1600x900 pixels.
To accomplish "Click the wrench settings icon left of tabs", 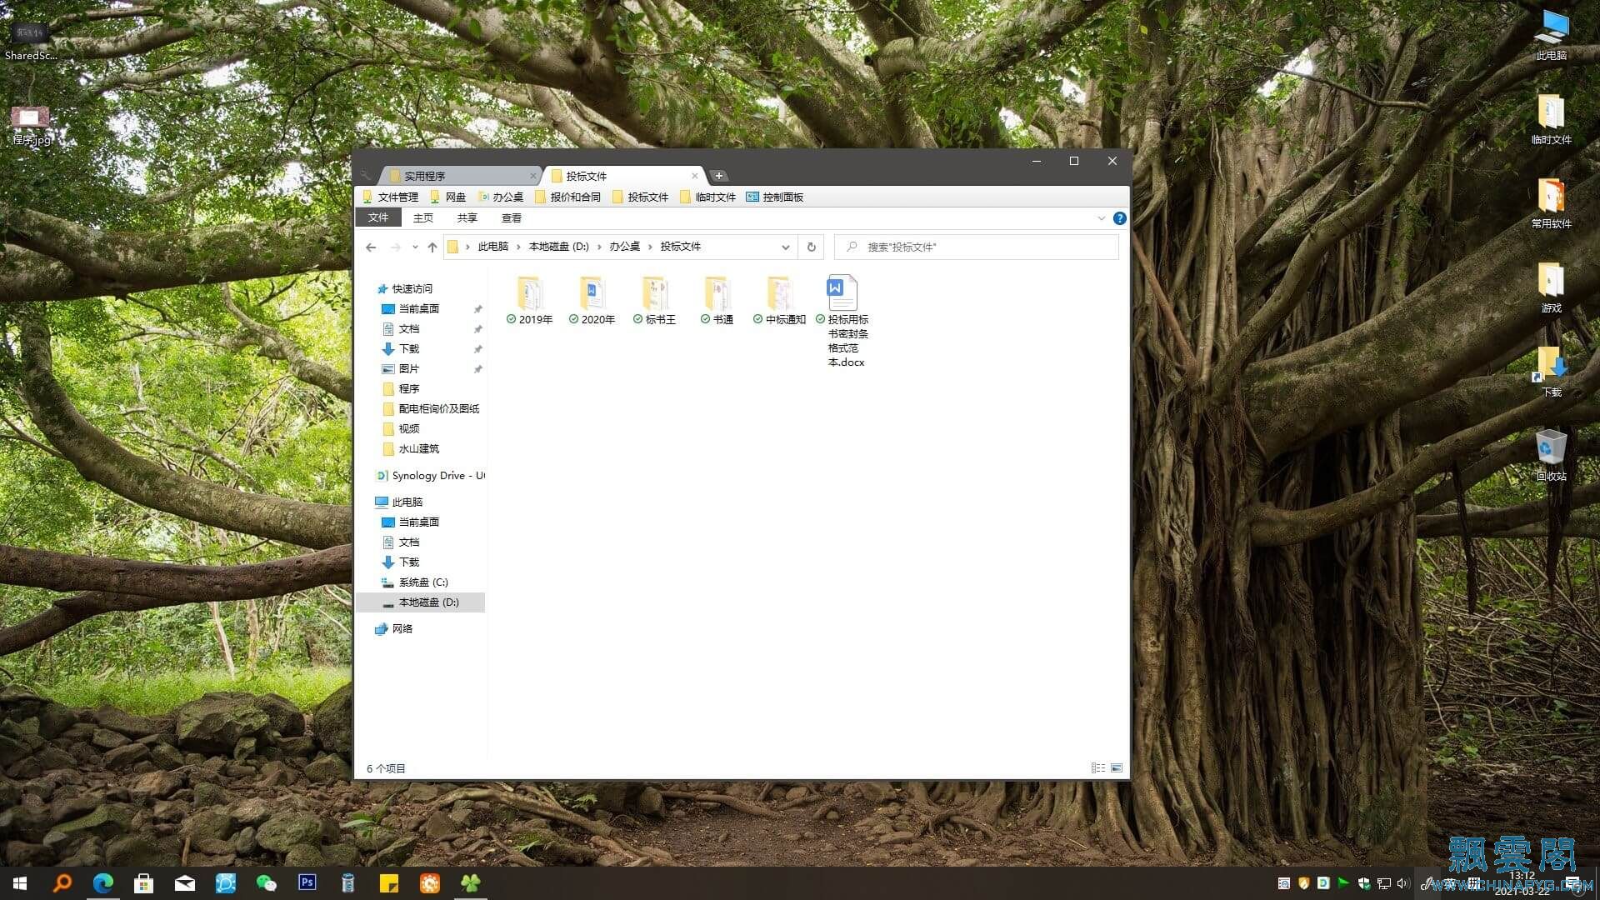I will click(366, 175).
